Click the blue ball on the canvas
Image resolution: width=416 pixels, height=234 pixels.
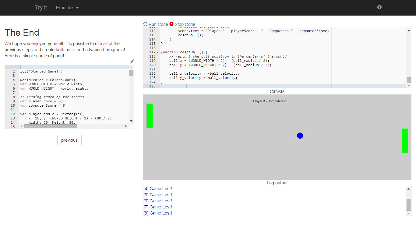pos(300,136)
